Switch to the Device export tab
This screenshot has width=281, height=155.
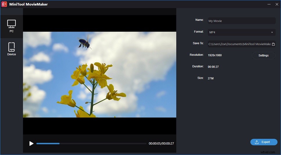(12, 49)
